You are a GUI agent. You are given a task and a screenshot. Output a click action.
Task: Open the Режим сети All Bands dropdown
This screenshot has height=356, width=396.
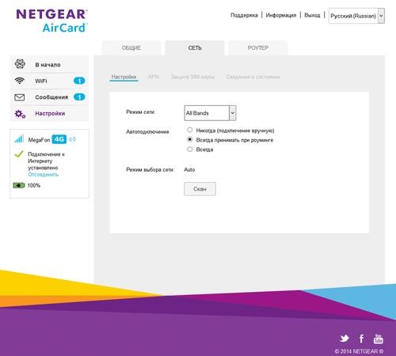pyautogui.click(x=210, y=113)
